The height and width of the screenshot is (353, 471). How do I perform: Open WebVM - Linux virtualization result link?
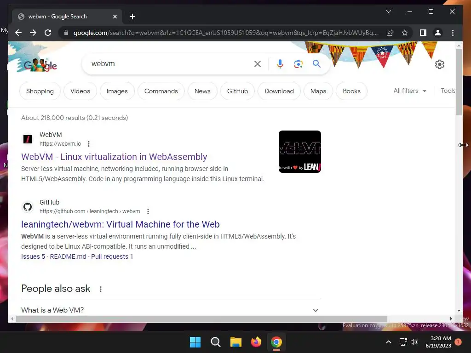tap(114, 157)
